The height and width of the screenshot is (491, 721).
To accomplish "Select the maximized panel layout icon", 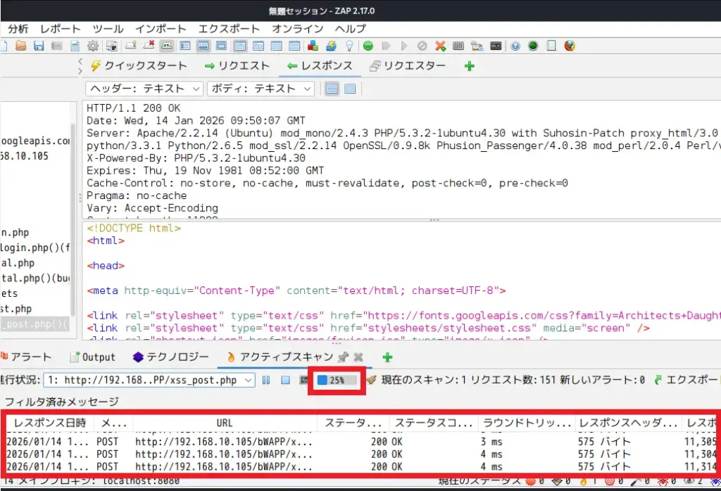I will click(221, 46).
